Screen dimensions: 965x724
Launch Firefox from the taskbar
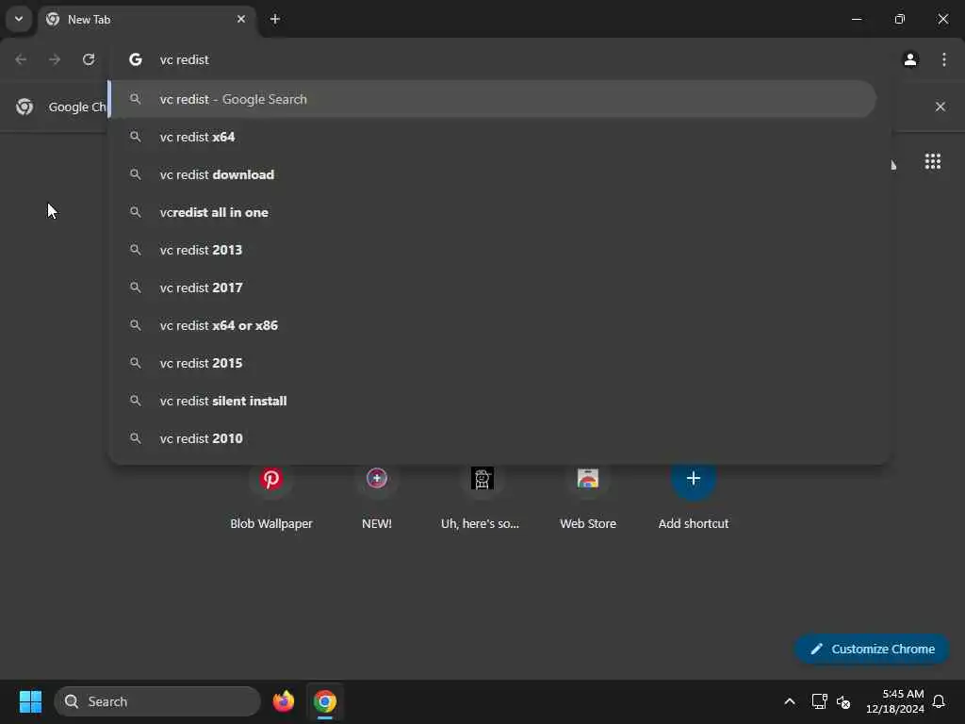[x=283, y=701]
